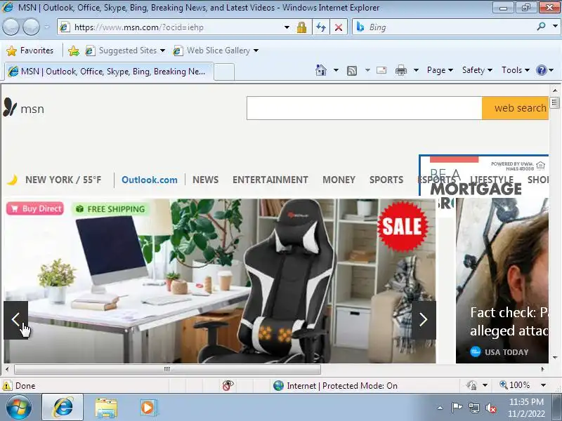Click the Buy Direct badge
Screen dimensions: 562x421
[34, 208]
